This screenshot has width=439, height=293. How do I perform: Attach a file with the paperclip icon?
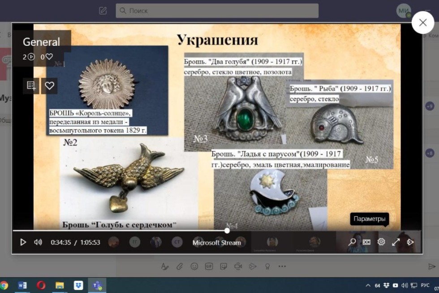point(178,266)
